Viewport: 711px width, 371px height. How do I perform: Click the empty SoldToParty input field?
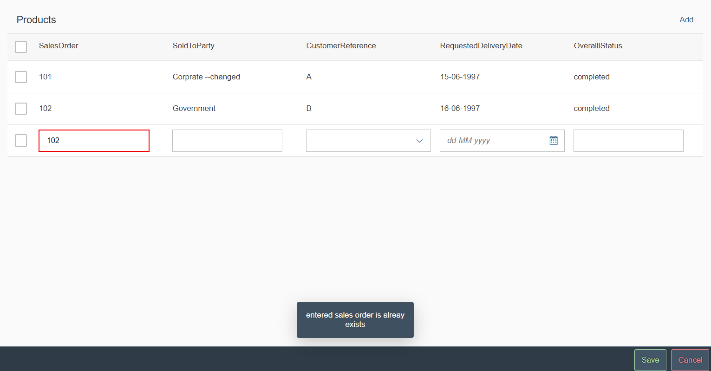pyautogui.click(x=227, y=140)
